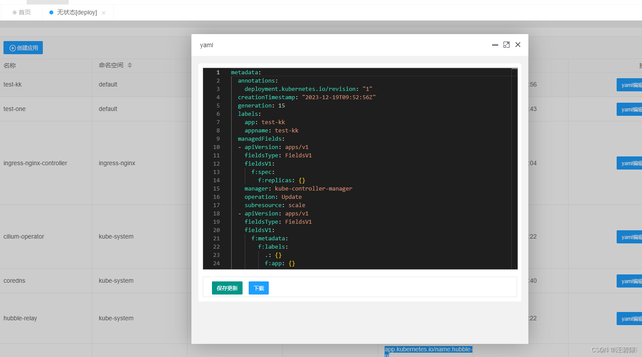Click line number 20 in gutter

pos(216,230)
